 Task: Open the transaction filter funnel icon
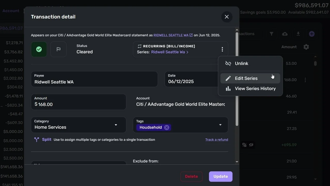(271, 34)
